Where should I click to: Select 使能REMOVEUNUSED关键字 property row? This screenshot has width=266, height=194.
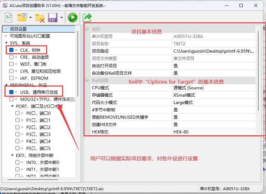[173, 117]
